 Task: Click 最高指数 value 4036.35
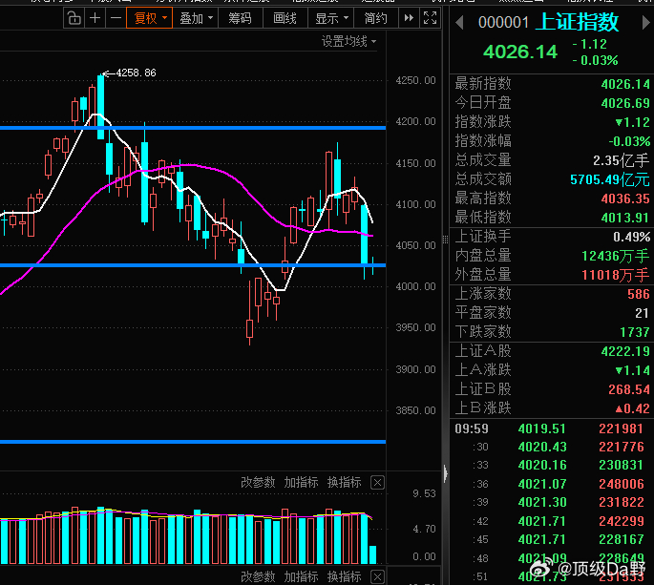(625, 198)
